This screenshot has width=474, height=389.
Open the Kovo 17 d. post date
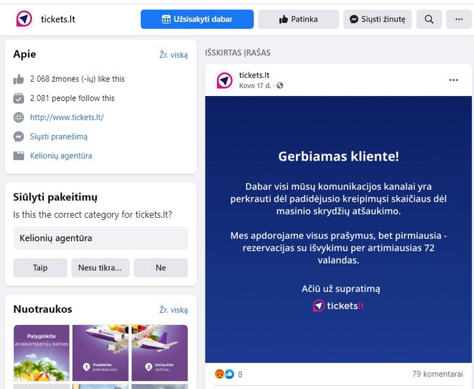click(255, 86)
